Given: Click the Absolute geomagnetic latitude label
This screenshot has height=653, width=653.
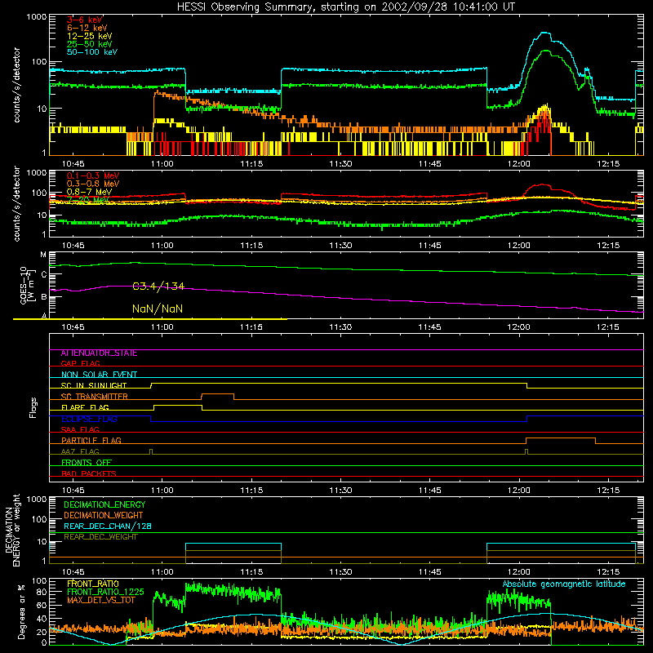Looking at the screenshot, I should click(x=564, y=584).
